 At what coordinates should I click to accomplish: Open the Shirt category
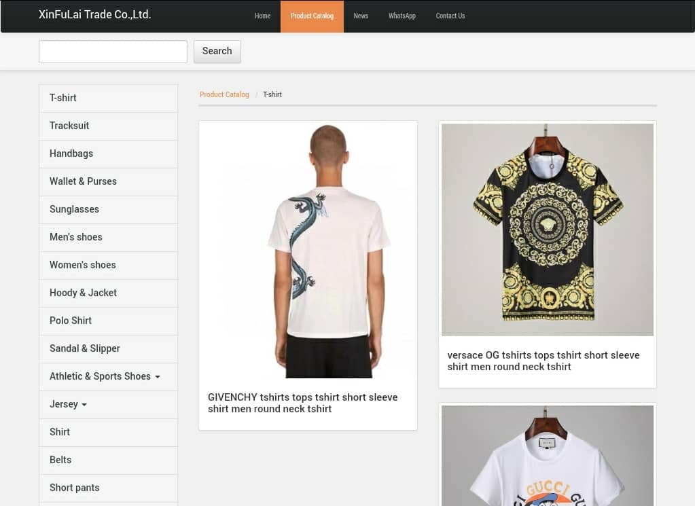(x=108, y=433)
